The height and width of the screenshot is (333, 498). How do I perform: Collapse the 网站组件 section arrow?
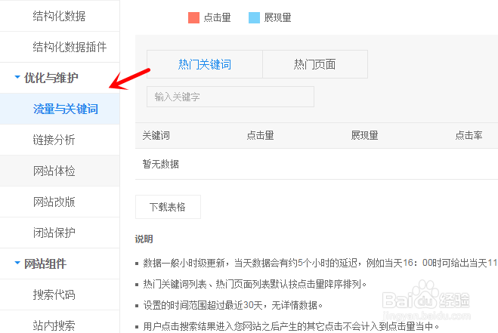click(x=17, y=263)
